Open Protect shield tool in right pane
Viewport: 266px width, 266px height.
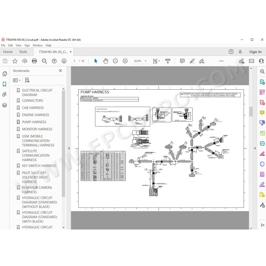click(x=262, y=164)
